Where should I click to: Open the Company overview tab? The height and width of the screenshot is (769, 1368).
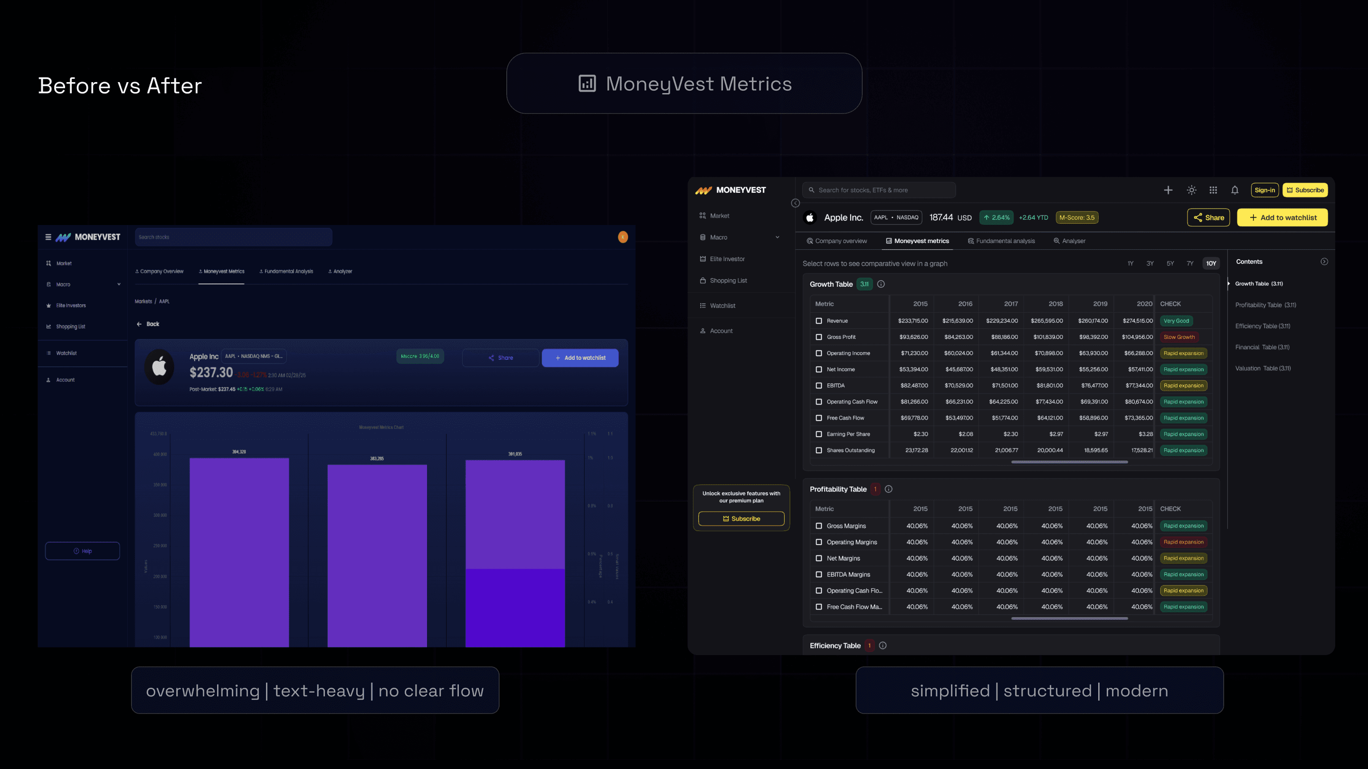[837, 241]
